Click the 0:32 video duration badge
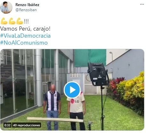146x133 pixels. pos(7,125)
